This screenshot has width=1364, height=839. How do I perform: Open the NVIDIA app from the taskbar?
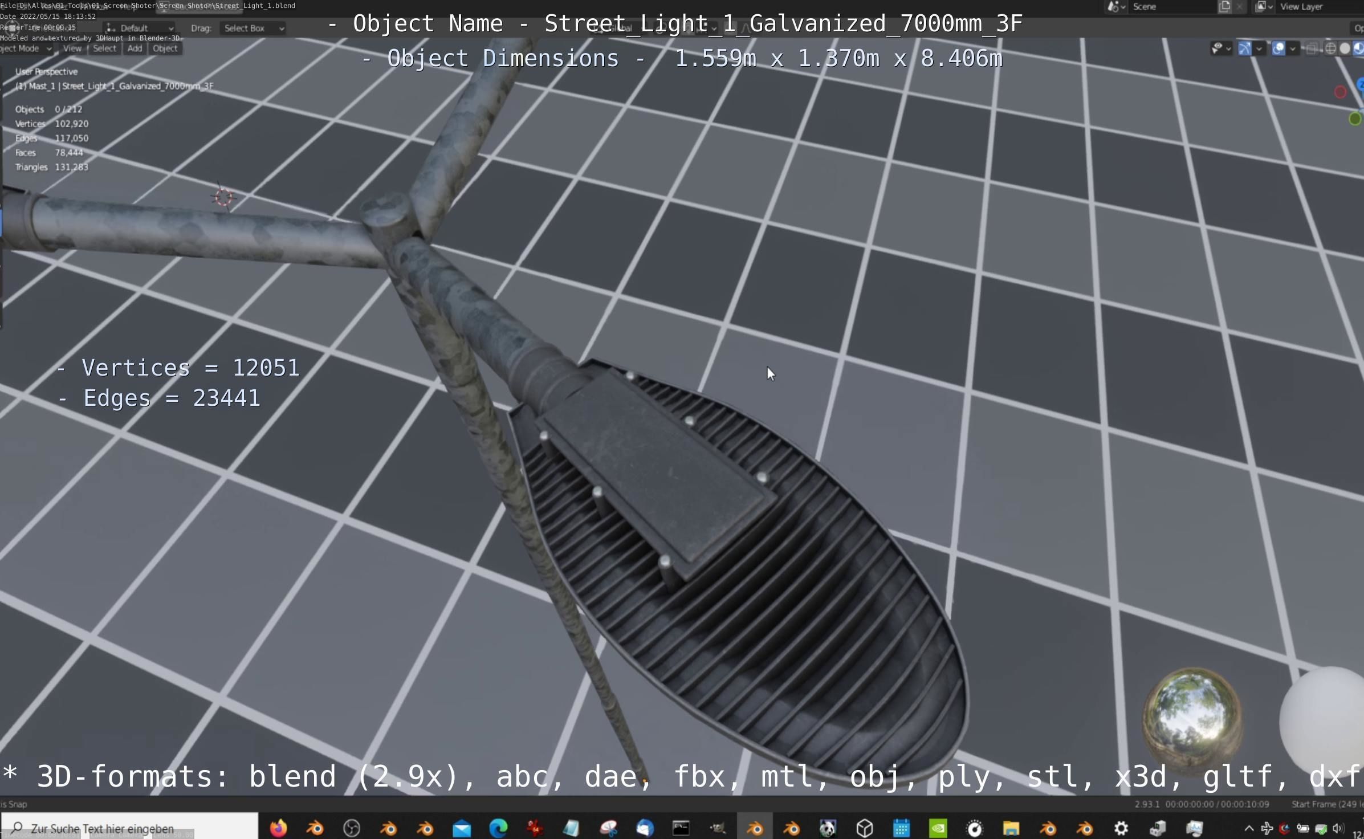point(938,828)
